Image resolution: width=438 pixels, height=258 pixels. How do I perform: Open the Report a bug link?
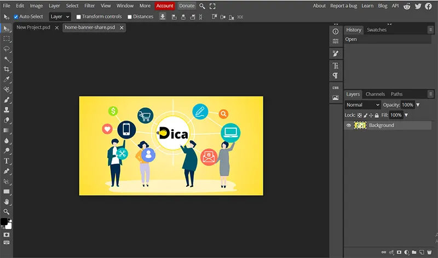coord(344,6)
